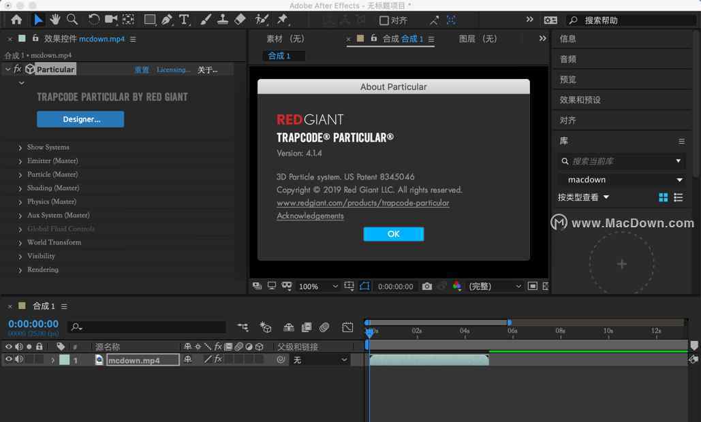Select the Pan Behind anchor tool
Screen dimensions: 701x422
pos(128,19)
